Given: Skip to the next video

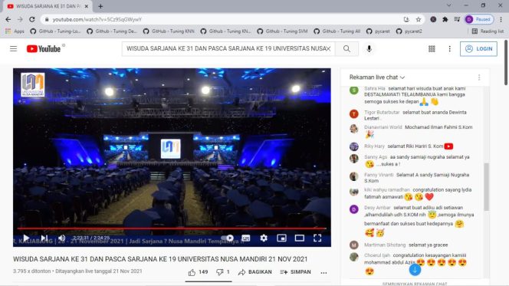Looking at the screenshot, I should point(44,238).
